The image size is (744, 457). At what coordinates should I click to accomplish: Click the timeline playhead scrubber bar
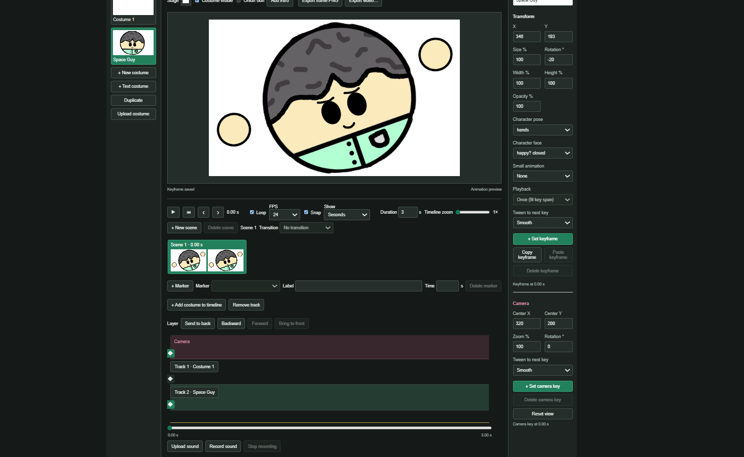tap(330, 428)
